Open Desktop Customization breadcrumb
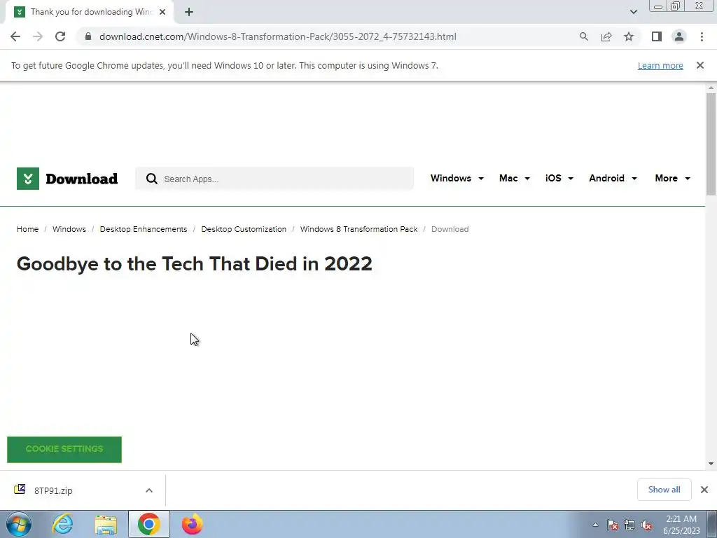 coord(244,229)
